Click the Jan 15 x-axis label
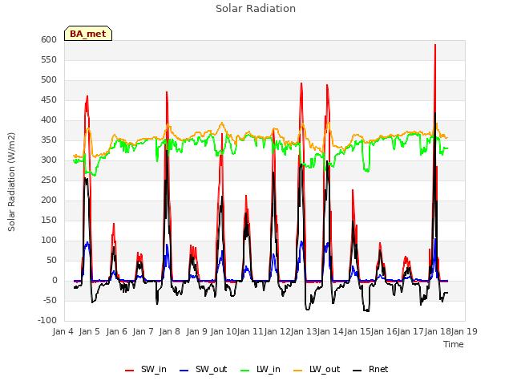 (x=357, y=331)
